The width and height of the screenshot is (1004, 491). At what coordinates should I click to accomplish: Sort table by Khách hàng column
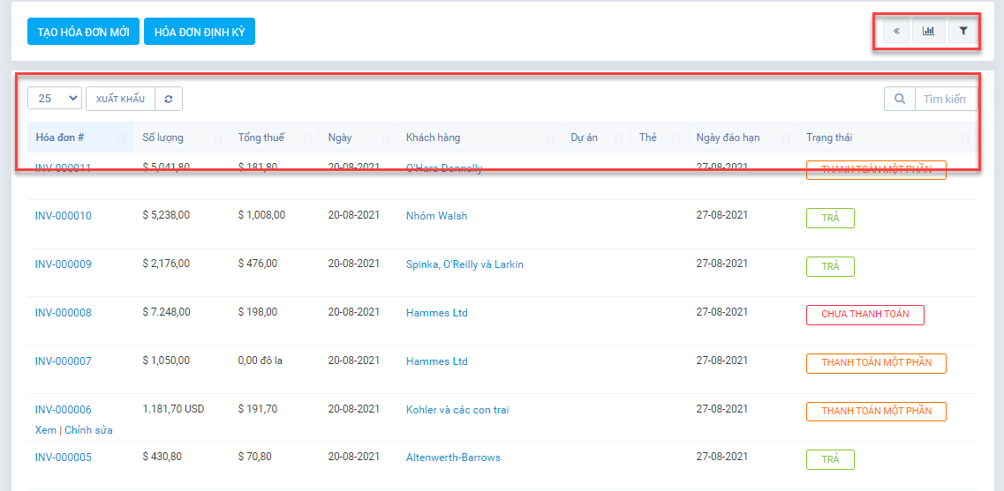point(433,138)
